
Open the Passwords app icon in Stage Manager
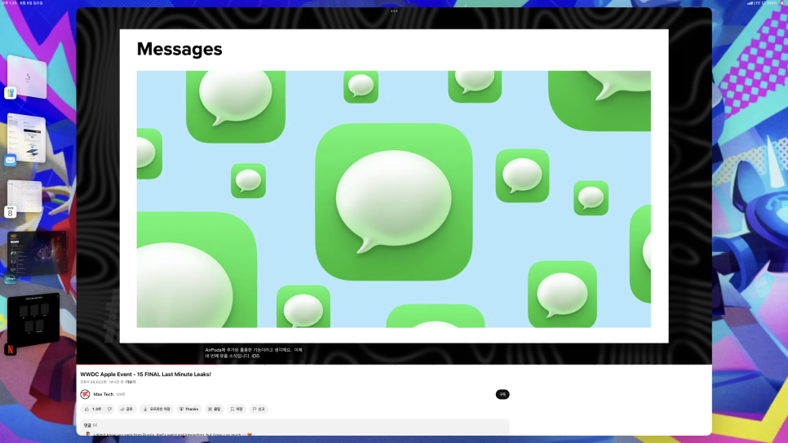tap(10, 93)
